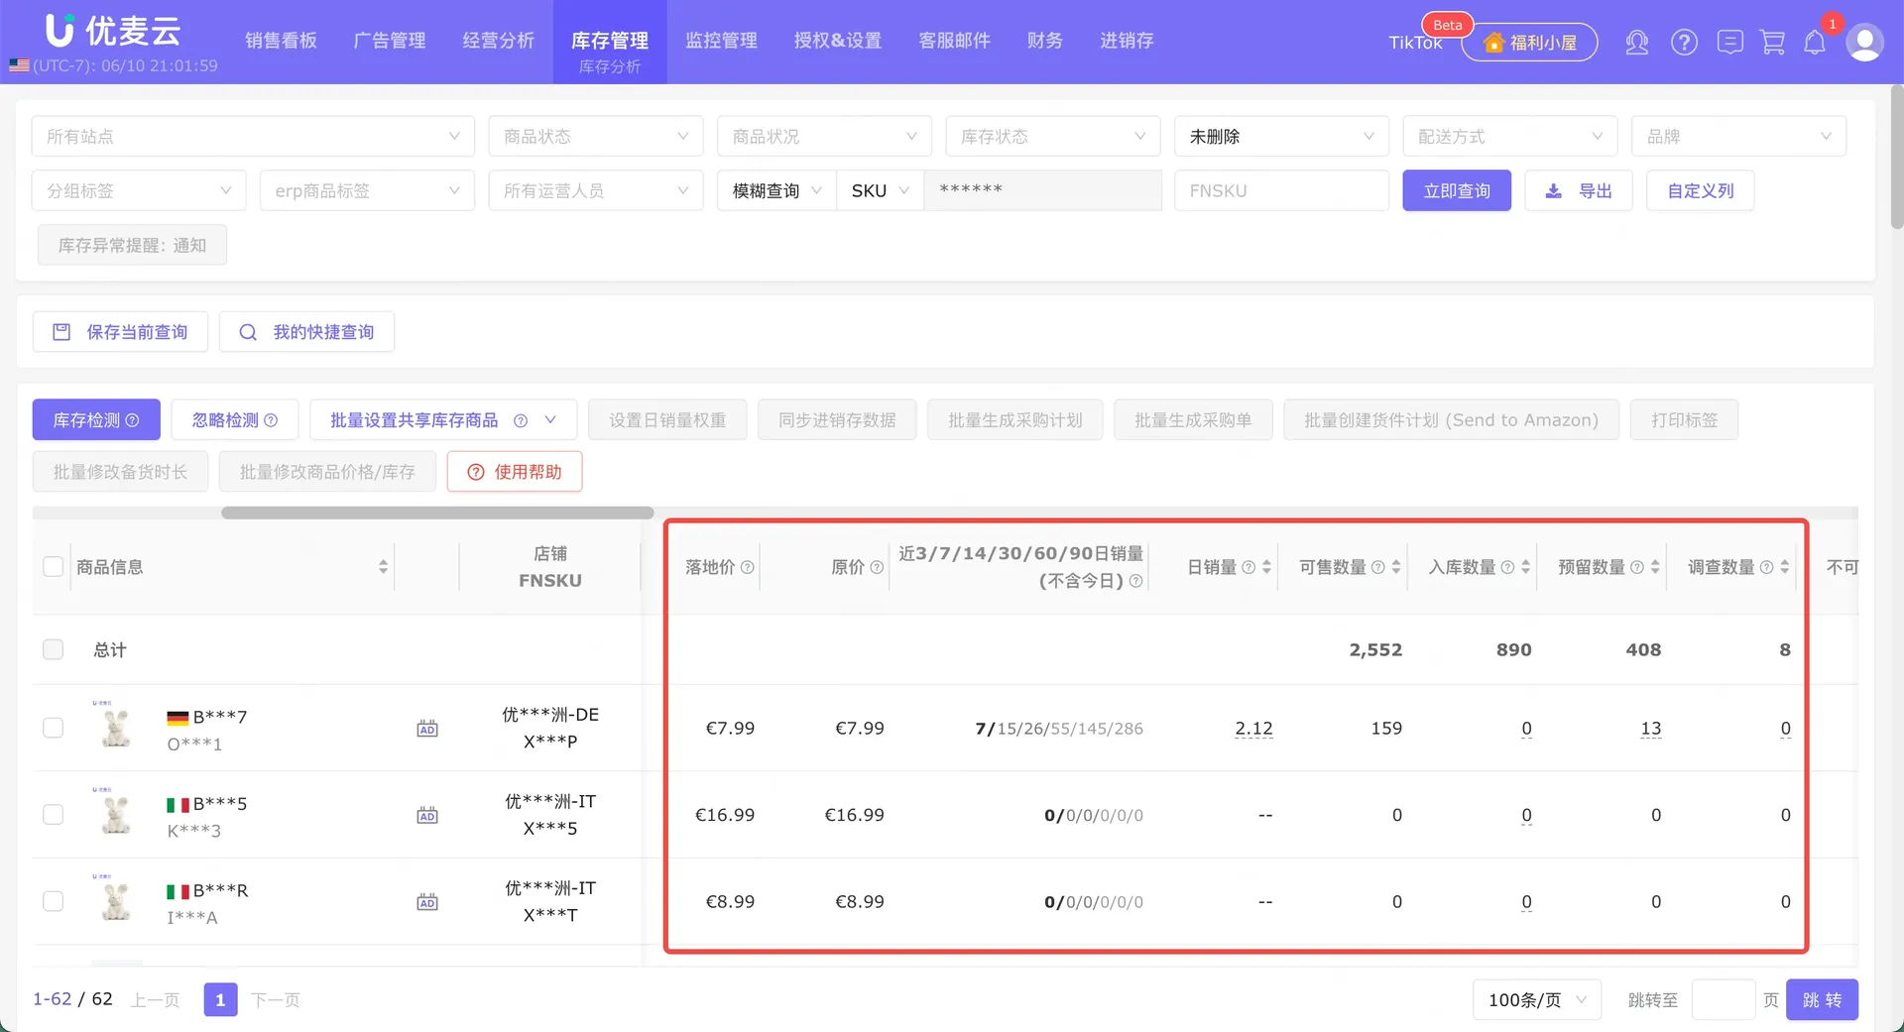
Task: Click the AD icon in the B***7 row
Action: 427,729
